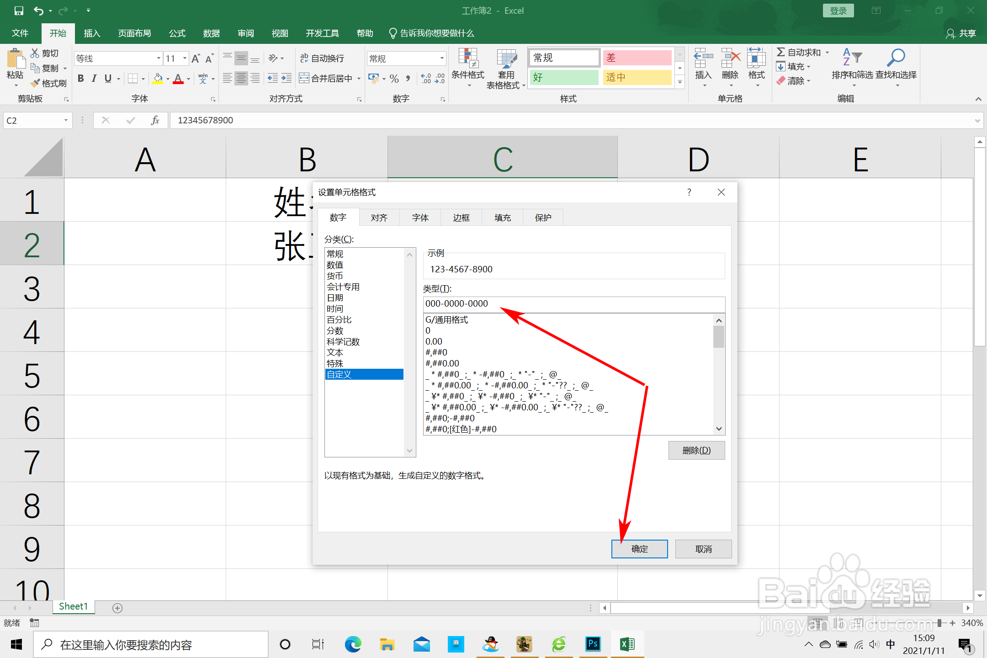Click the OK button in Format Cells dialog
Screen dimensions: 987x658
point(639,549)
